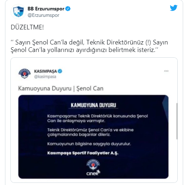Open the dark blue announcement image
Viewport: 186px width, 185px height.
click(x=93, y=137)
